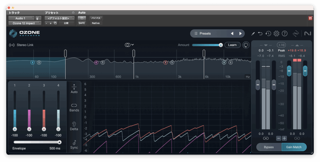Open the Ozone 12 Impact plugin dropdown
This screenshot has height=162, width=320.
[x=25, y=23]
